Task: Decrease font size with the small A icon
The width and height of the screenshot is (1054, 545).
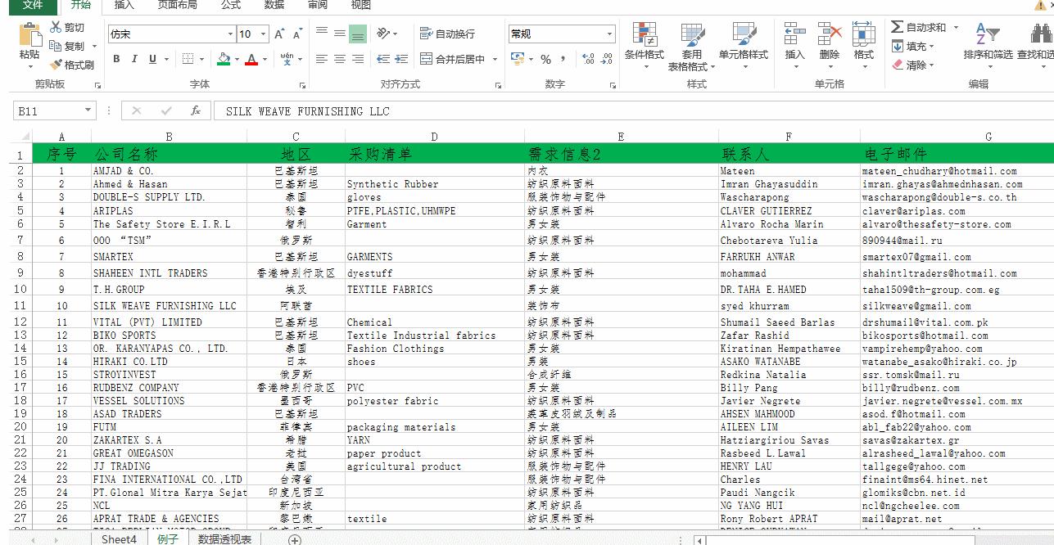Action: click(296, 34)
